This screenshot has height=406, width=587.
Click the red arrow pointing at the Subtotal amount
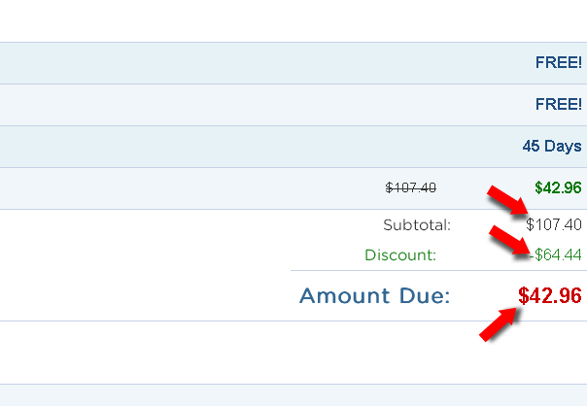coord(508,200)
